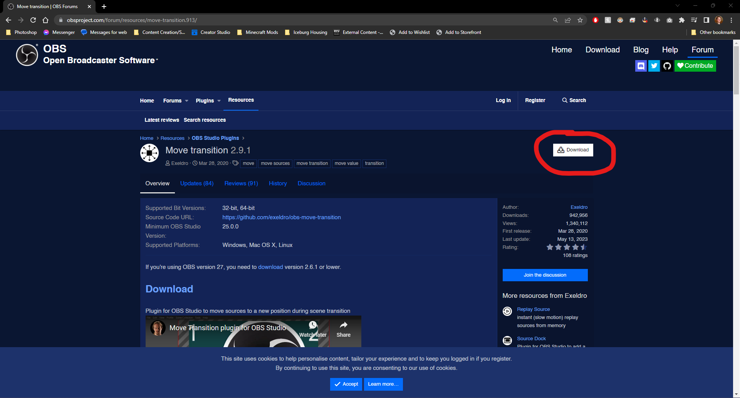Image resolution: width=740 pixels, height=398 pixels.
Task: Click the Log in link
Action: coord(503,101)
